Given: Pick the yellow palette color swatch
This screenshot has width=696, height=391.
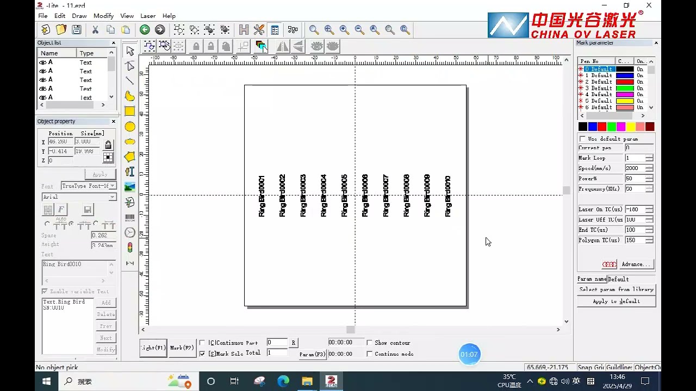Looking at the screenshot, I should click(631, 127).
